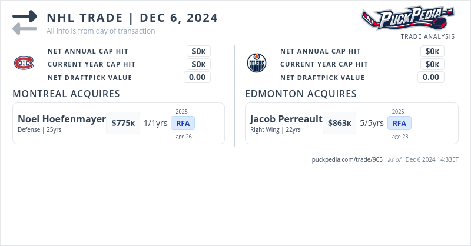Viewport: 471px width, 246px height.
Task: Click Edmonton's net draftpick value 0.00
Action: click(431, 77)
